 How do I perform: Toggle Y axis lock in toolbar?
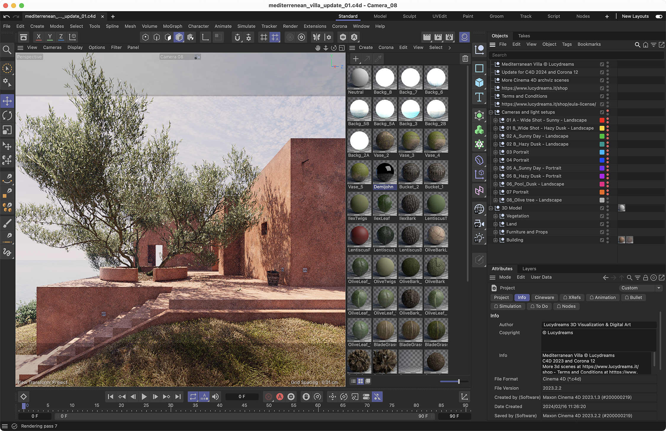pyautogui.click(x=50, y=37)
